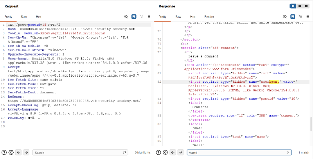Go to previous match in Request search
The width and height of the screenshot is (313, 159).
tap(18, 152)
